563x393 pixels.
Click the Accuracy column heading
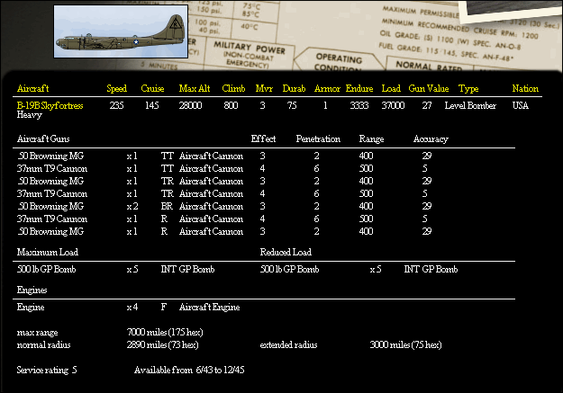(x=431, y=139)
